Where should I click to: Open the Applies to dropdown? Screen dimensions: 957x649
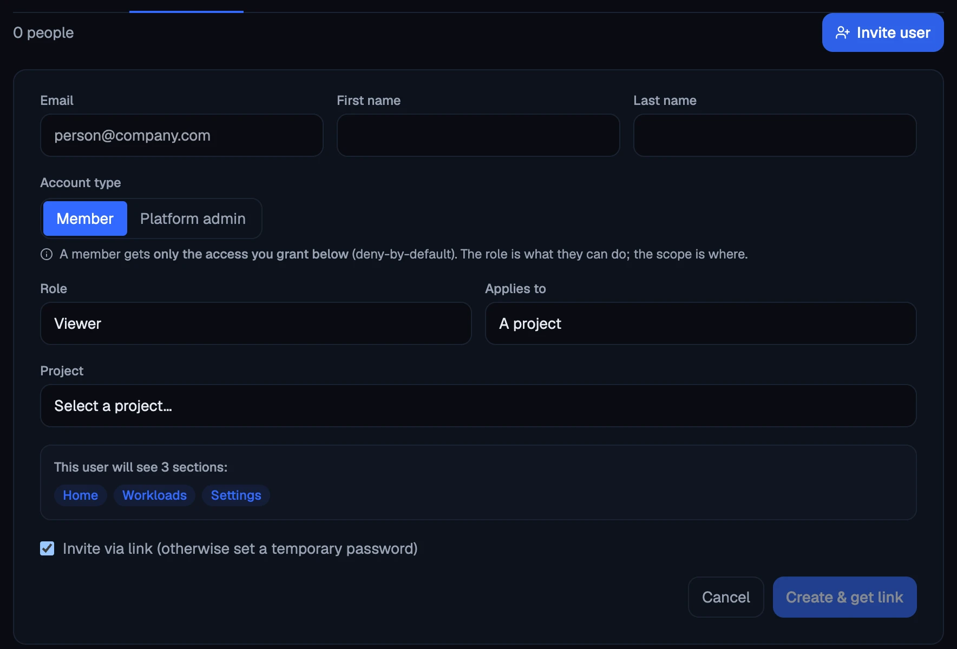click(701, 323)
